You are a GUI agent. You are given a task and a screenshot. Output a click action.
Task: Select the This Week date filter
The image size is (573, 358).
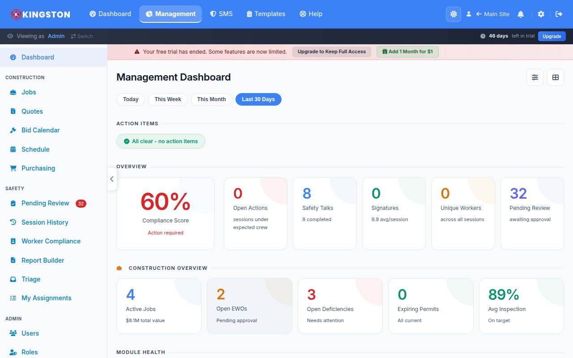(168, 99)
